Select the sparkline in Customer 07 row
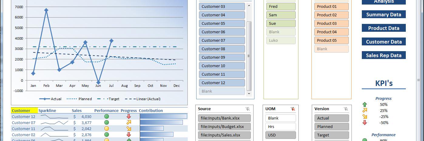 coord(55,123)
